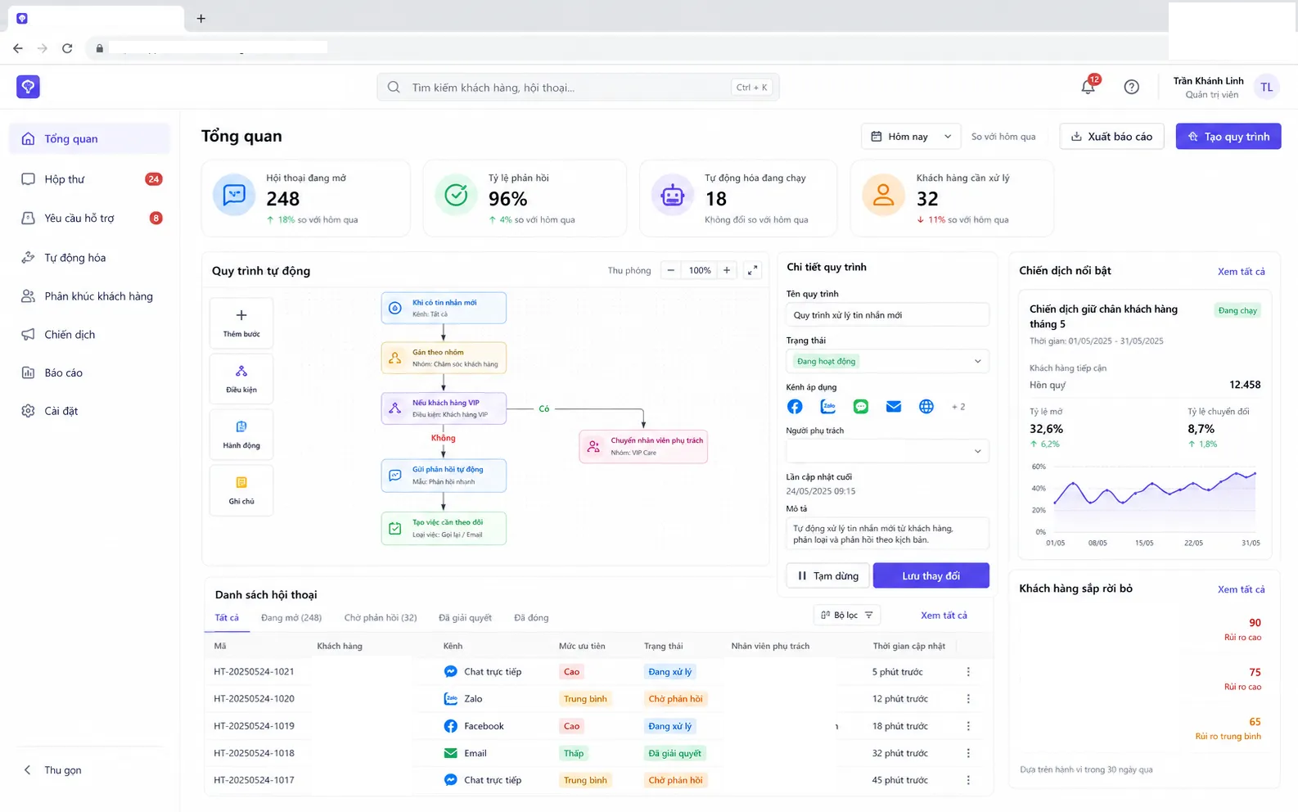Select the Nếu khách hàng VIP node
The height and width of the screenshot is (812, 1298).
coord(444,408)
